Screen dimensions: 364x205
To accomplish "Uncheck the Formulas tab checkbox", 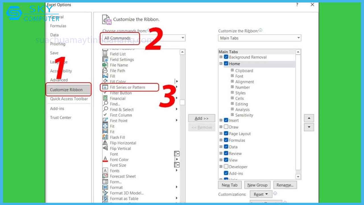I will [x=226, y=140].
